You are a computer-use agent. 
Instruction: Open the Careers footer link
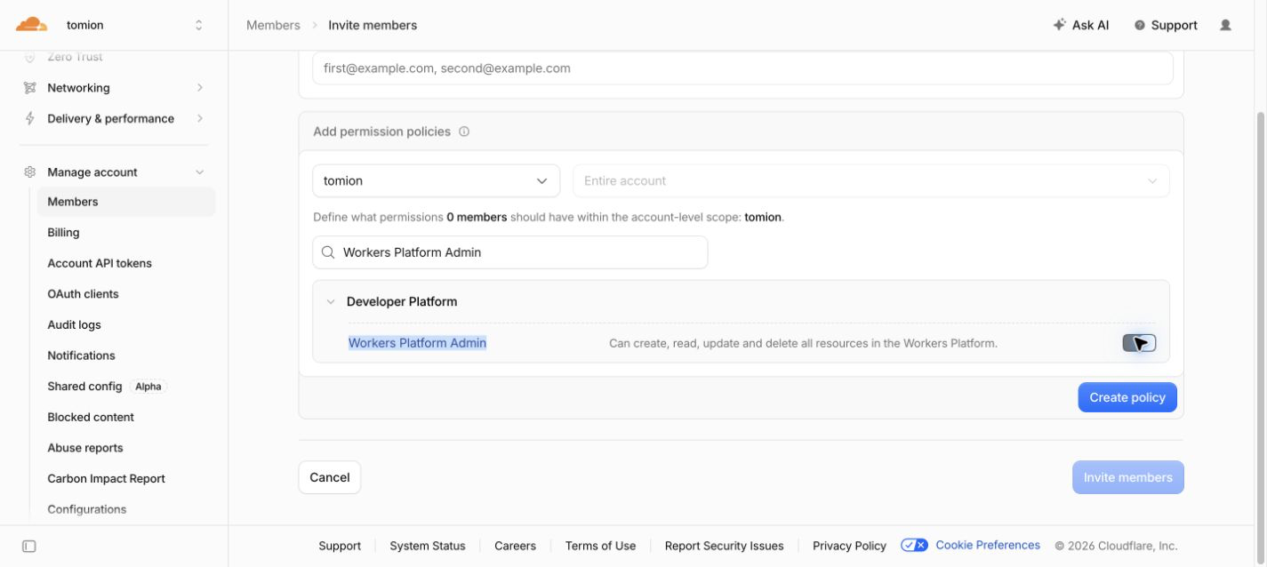coord(516,546)
